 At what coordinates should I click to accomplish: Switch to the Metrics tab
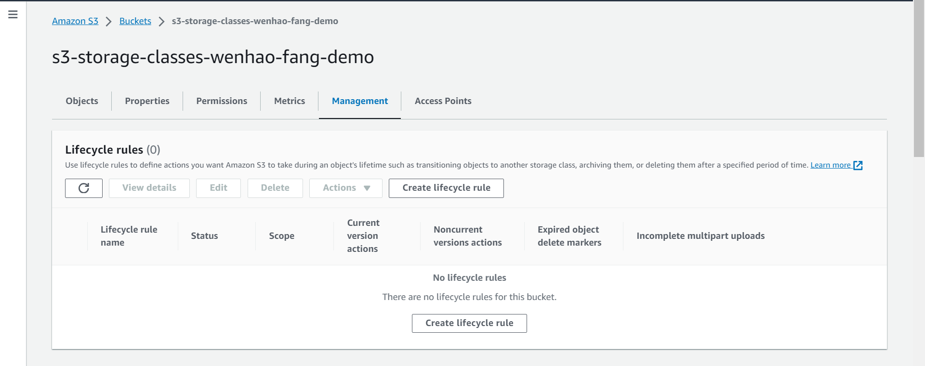290,101
